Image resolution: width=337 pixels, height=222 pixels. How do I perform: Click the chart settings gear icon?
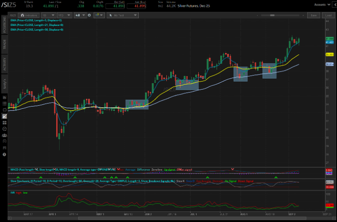coord(89,15)
